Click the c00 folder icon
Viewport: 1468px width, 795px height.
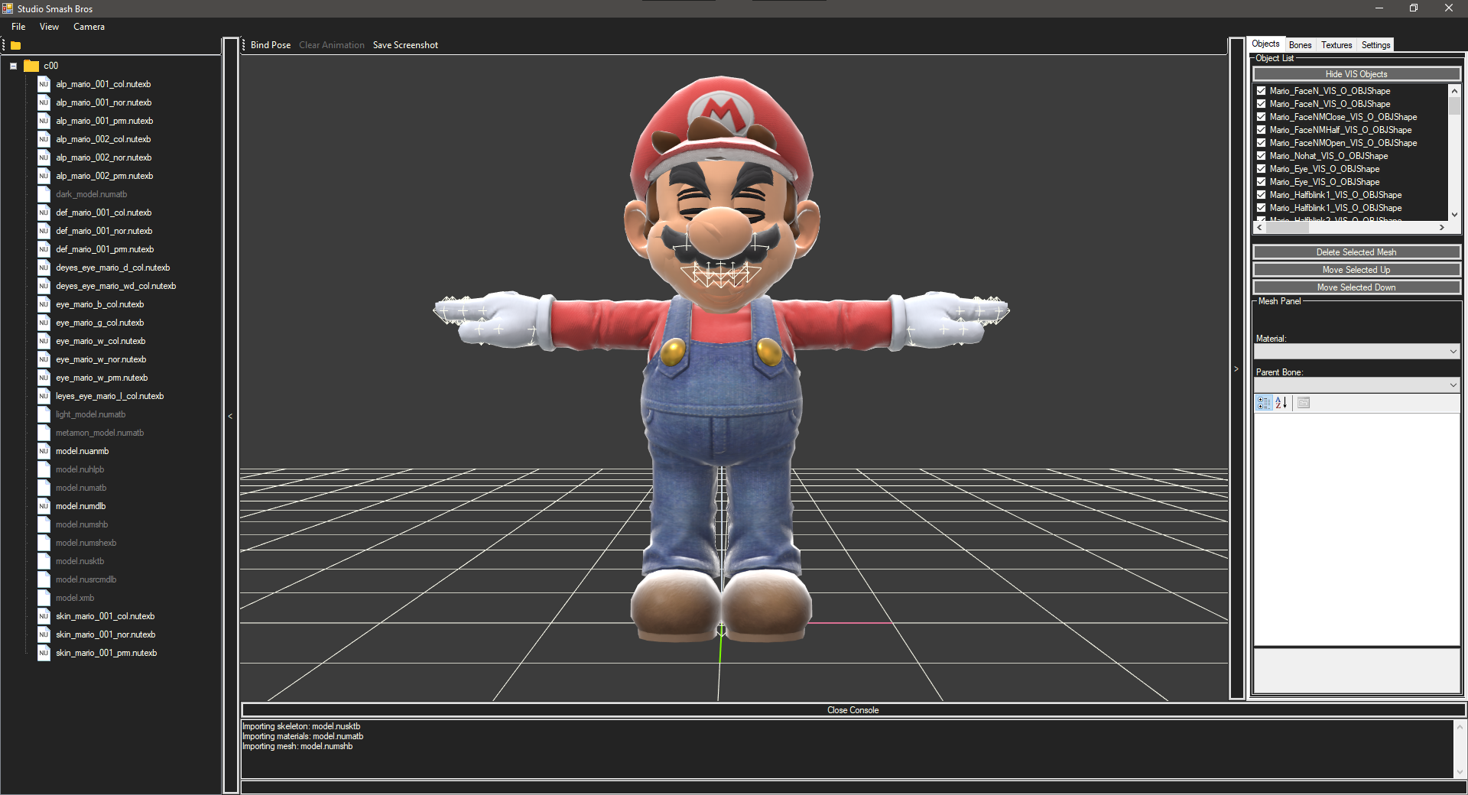(31, 66)
